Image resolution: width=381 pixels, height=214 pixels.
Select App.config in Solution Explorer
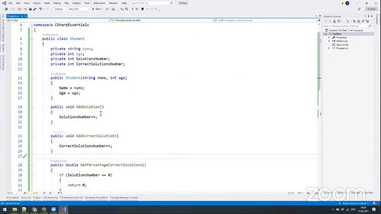342,45
